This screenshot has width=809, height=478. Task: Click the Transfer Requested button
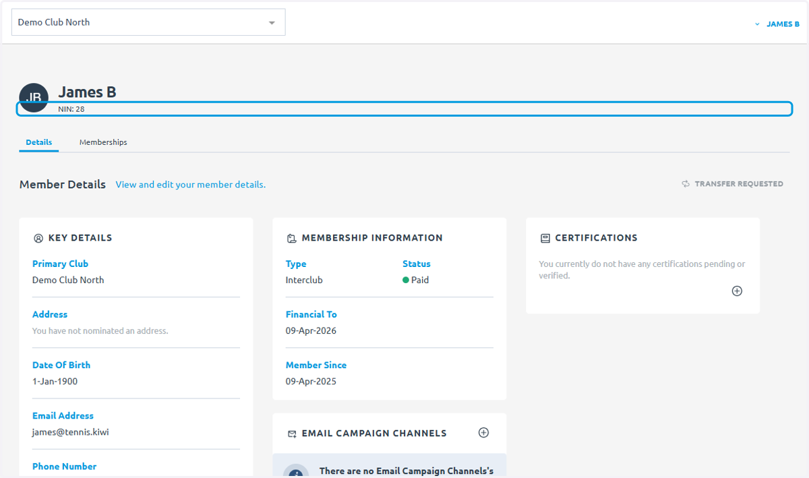point(733,183)
